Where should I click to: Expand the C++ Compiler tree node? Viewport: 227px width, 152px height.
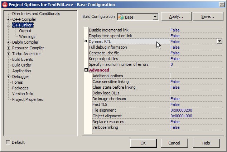point(9,19)
